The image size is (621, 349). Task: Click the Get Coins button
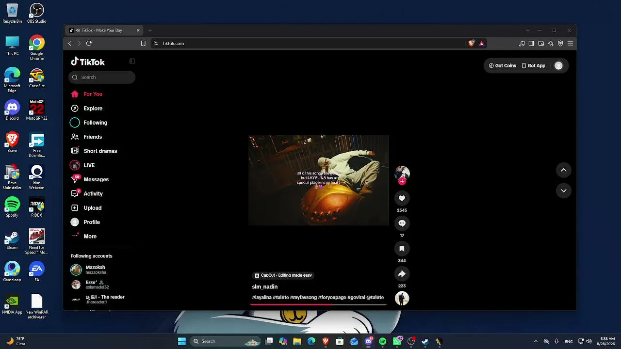503,65
